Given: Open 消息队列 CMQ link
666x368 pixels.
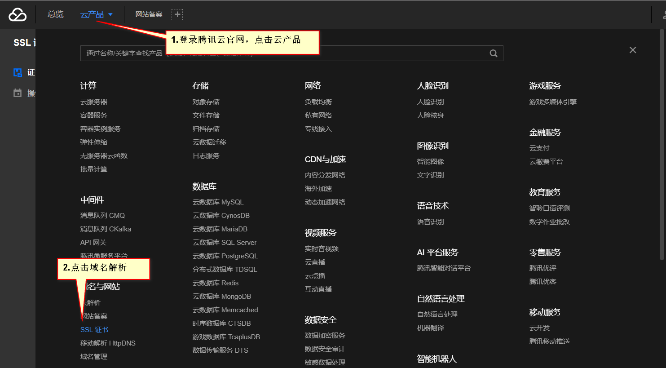Looking at the screenshot, I should (x=102, y=216).
